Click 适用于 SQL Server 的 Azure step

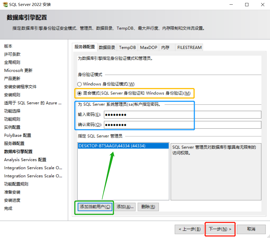tap(33, 103)
